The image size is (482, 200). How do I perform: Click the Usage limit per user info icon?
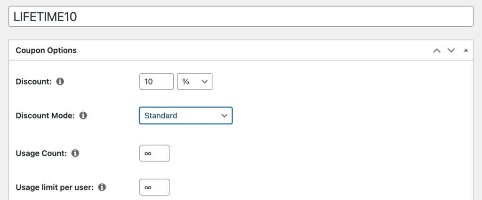(102, 187)
